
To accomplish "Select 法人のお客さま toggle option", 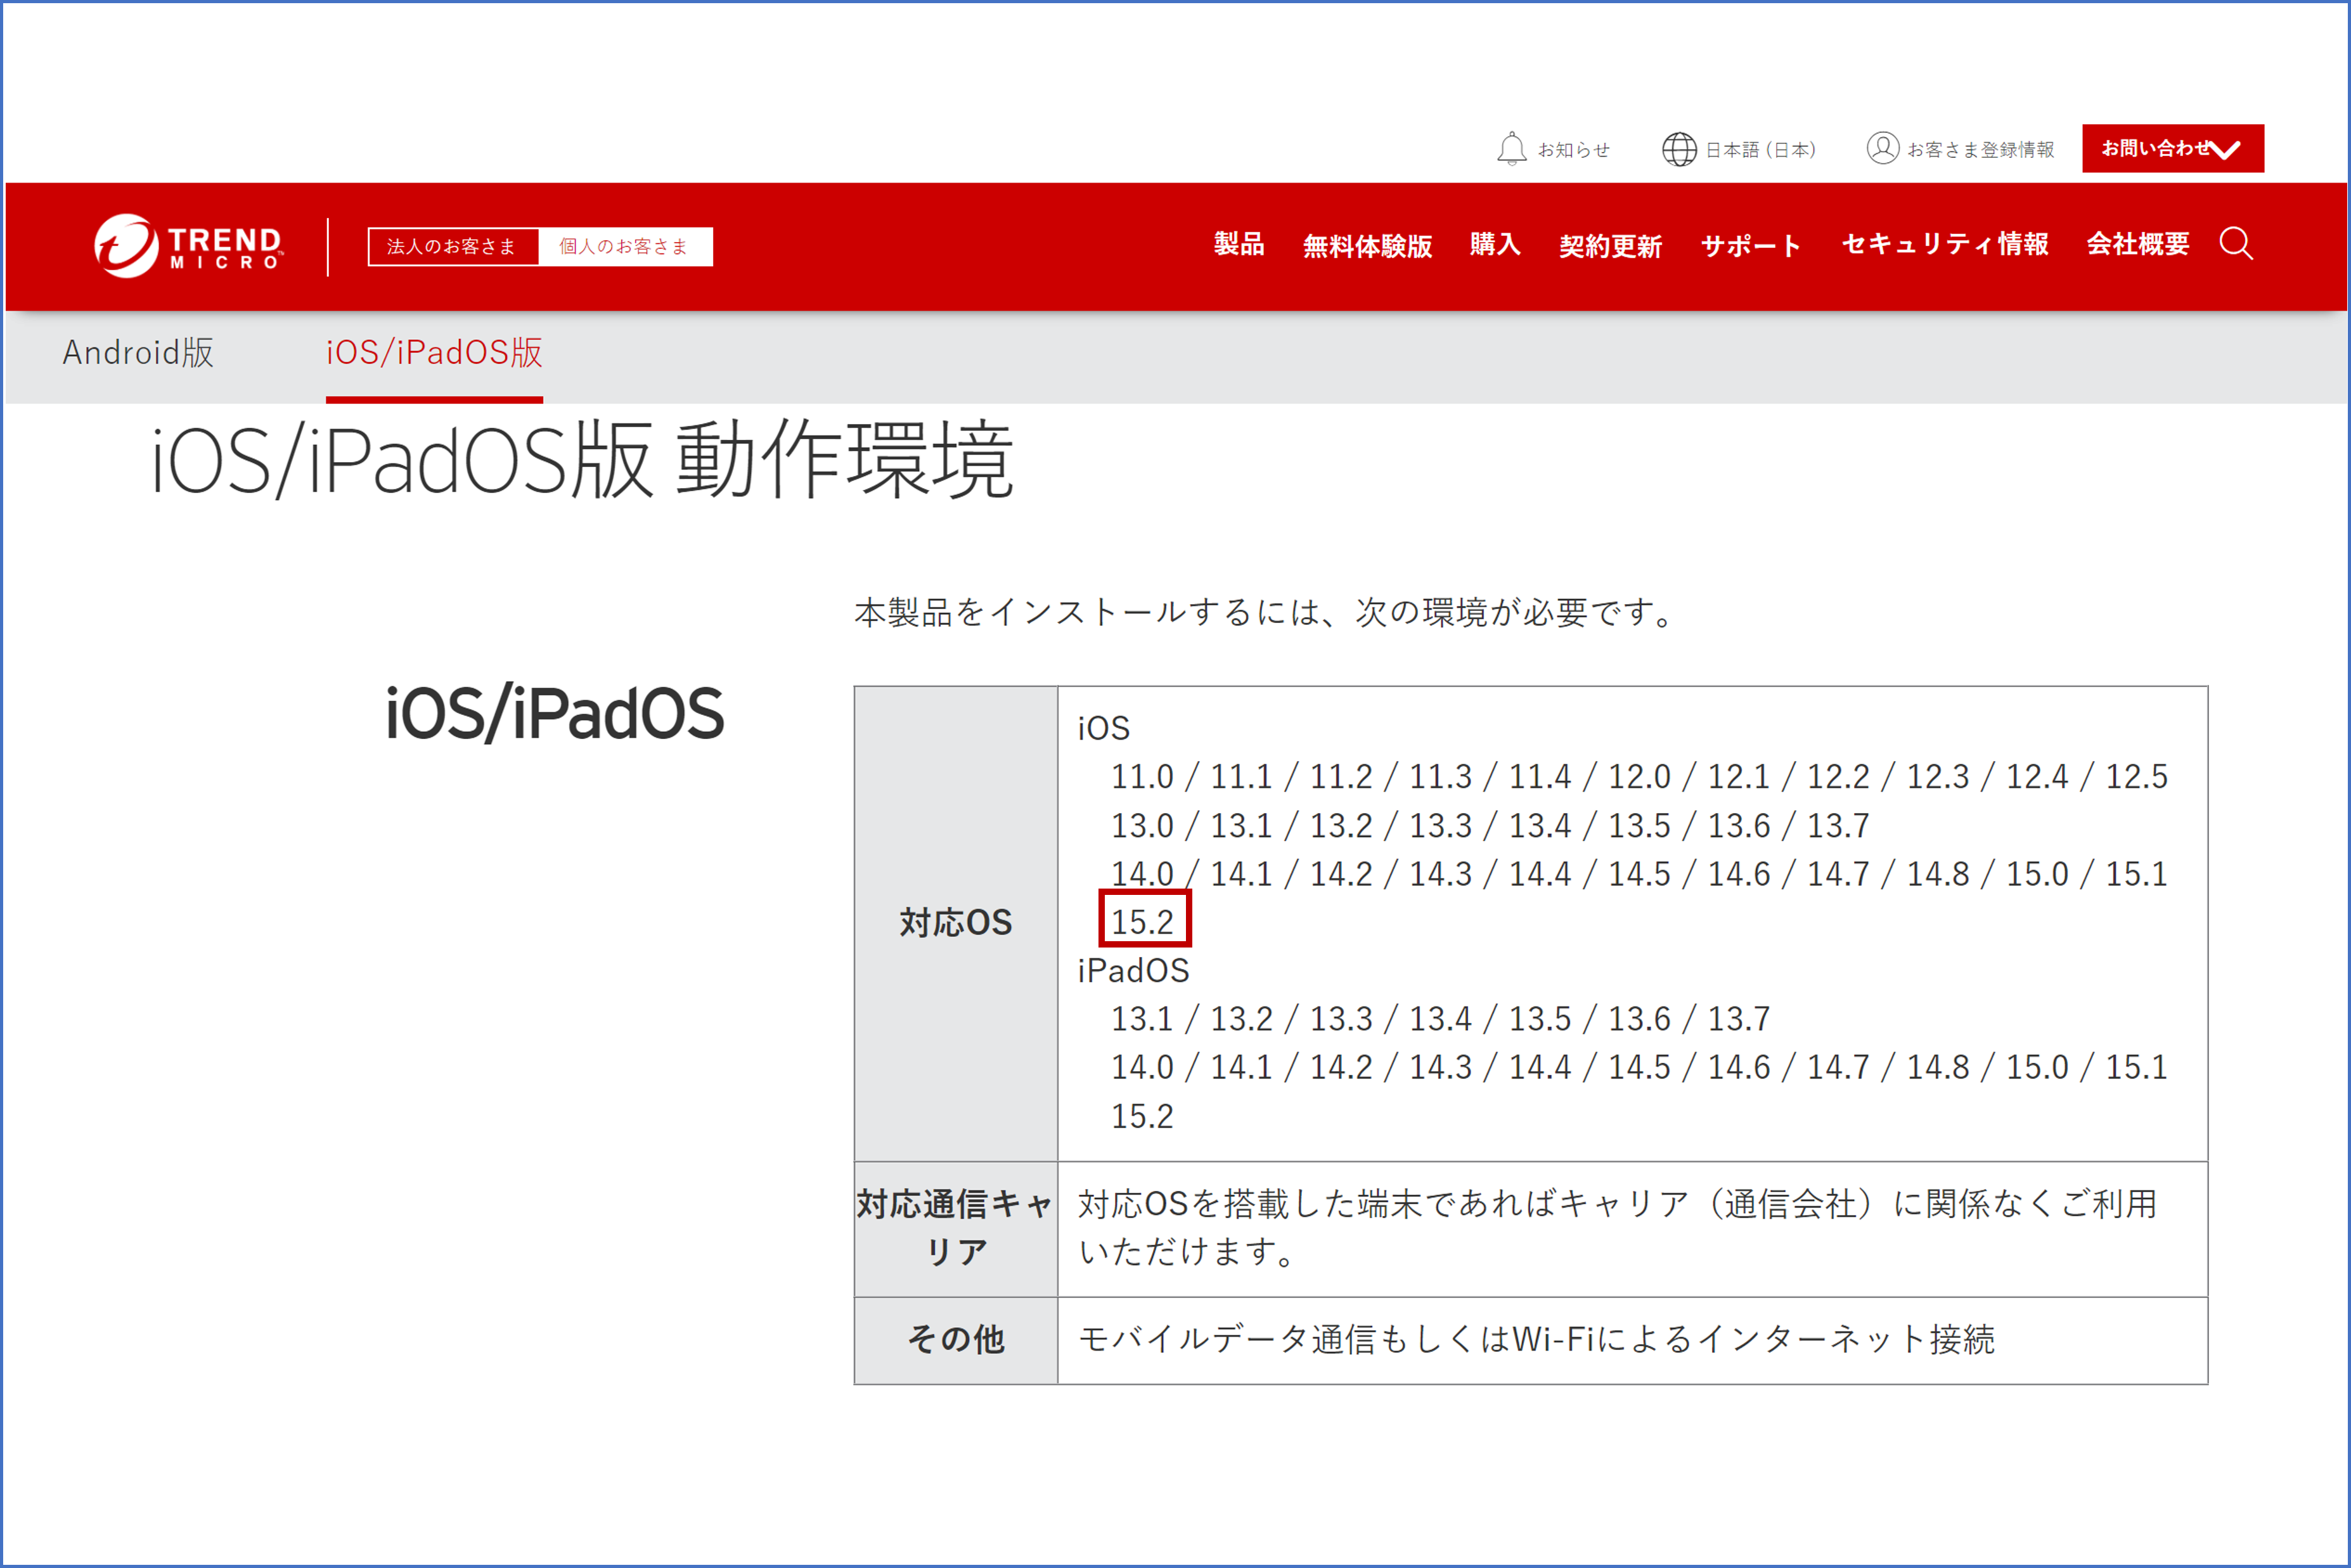I will (452, 247).
